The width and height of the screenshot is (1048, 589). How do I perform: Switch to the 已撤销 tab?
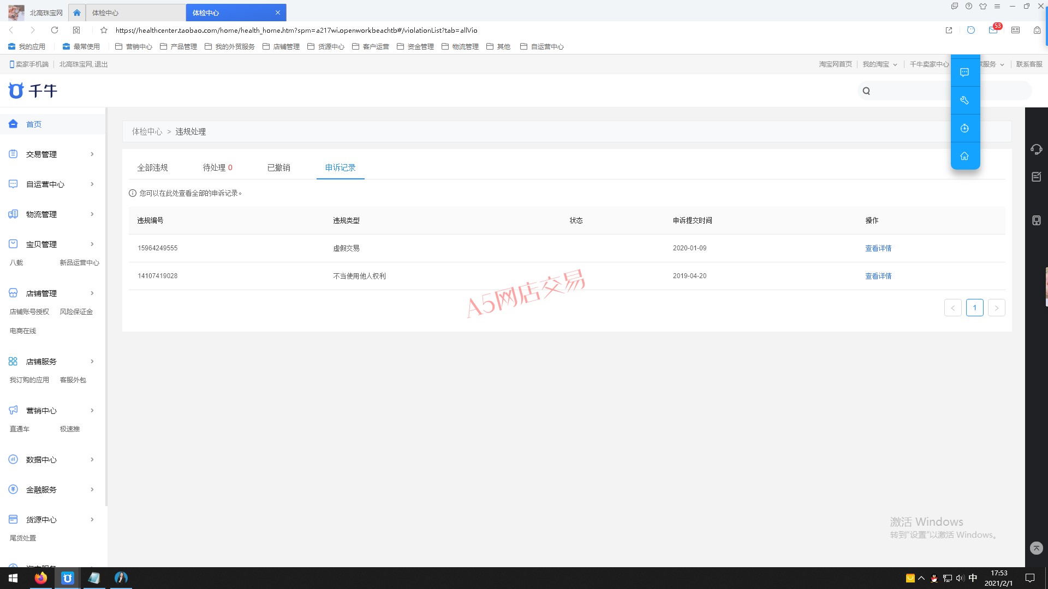pyautogui.click(x=278, y=167)
